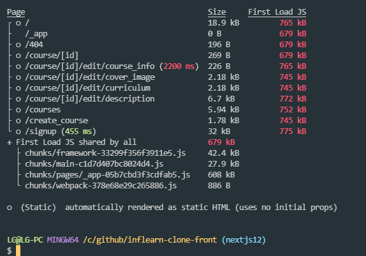
Task: Select the /course/[id] route text
Action: point(52,56)
